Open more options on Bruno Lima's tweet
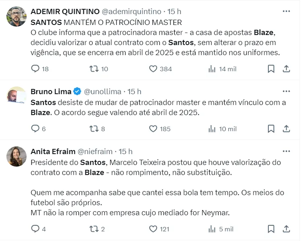301x241 pixels. pos(286,91)
